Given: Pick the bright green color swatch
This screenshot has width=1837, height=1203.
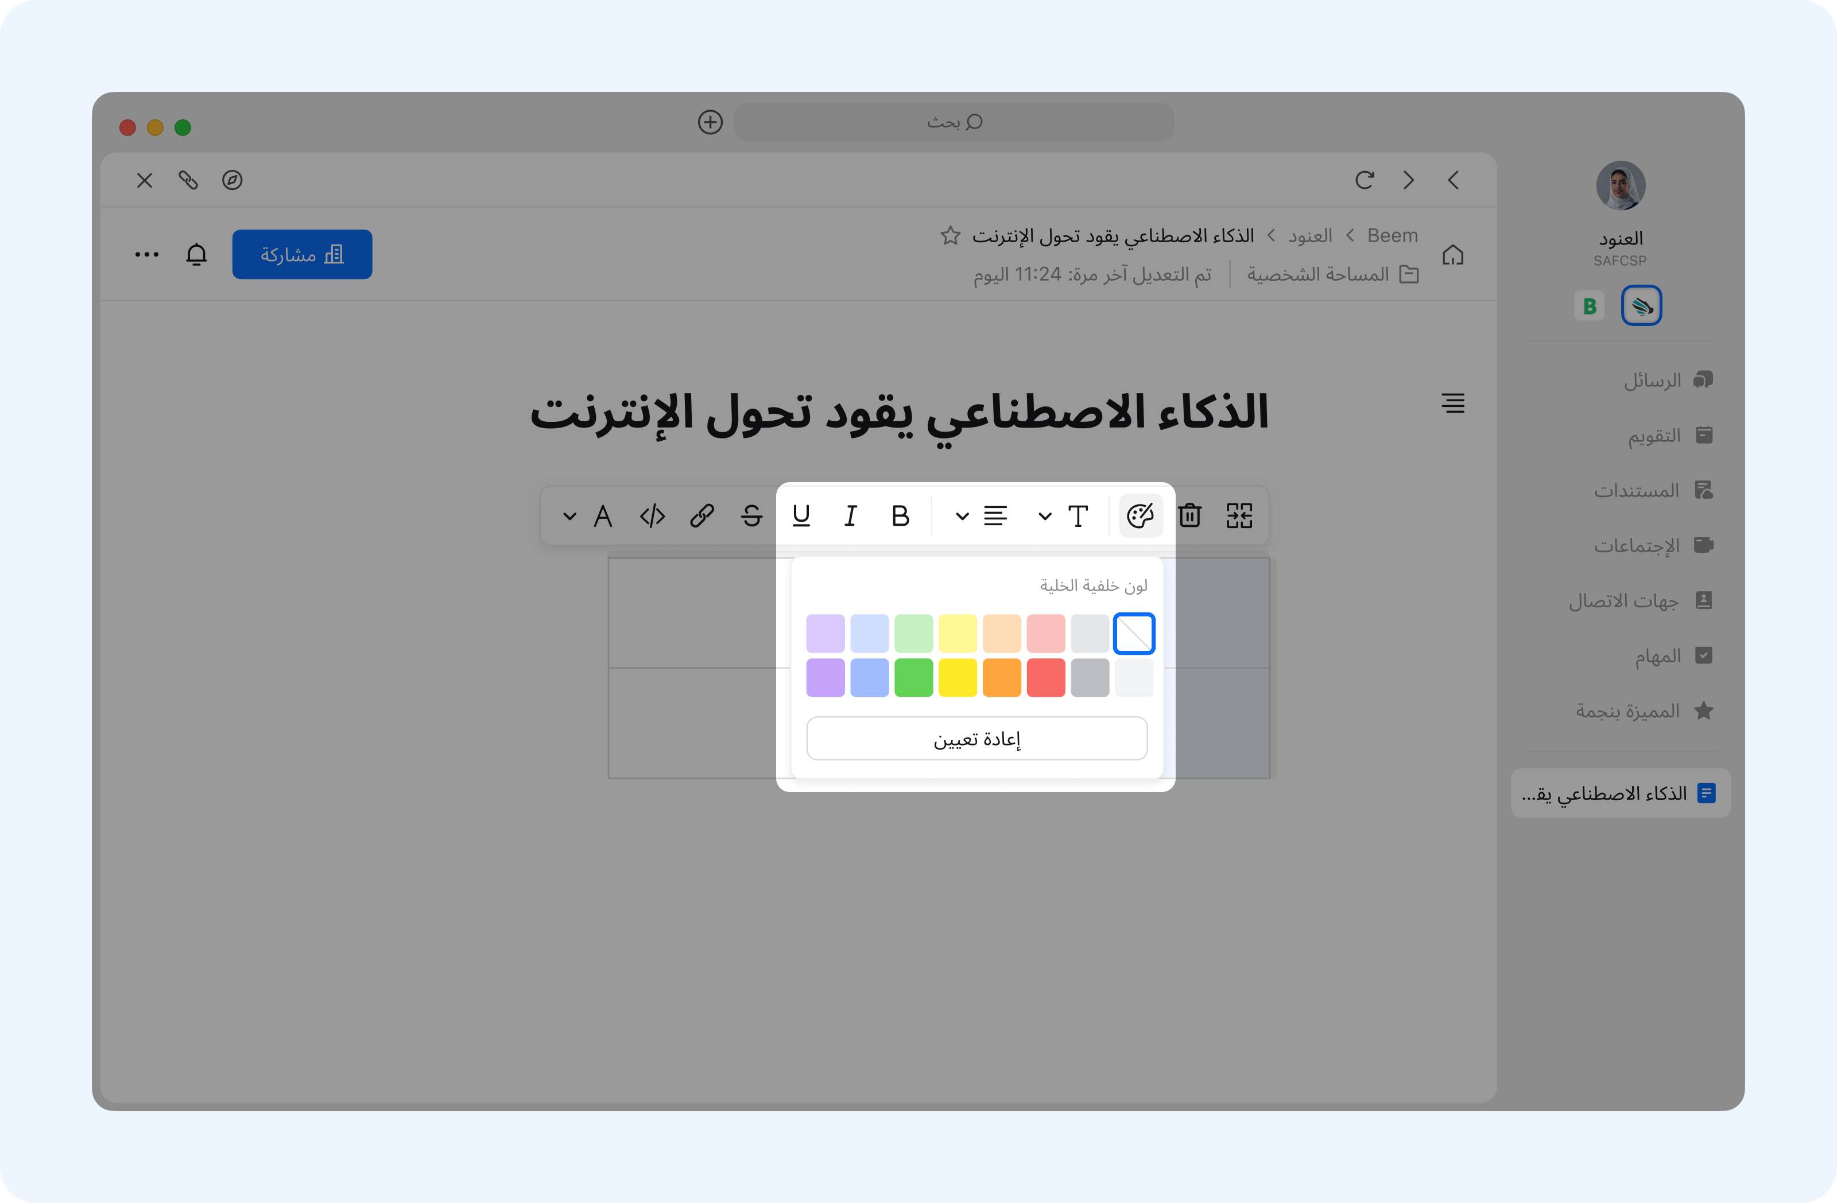Looking at the screenshot, I should click(914, 677).
